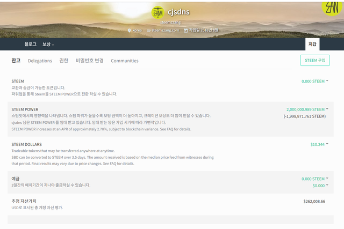
Task: Open the 권한 permissions tab
Action: point(64,61)
